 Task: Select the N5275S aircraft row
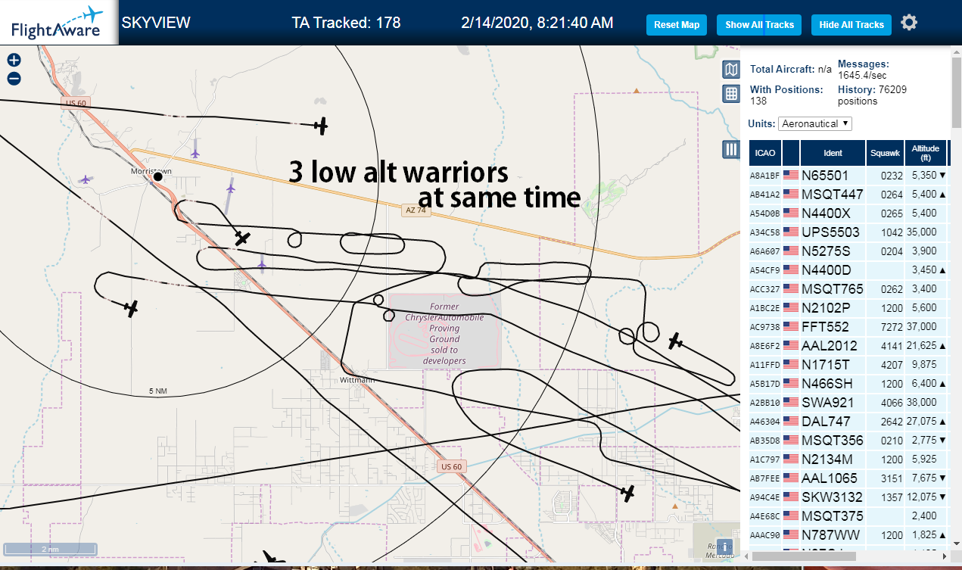(848, 251)
